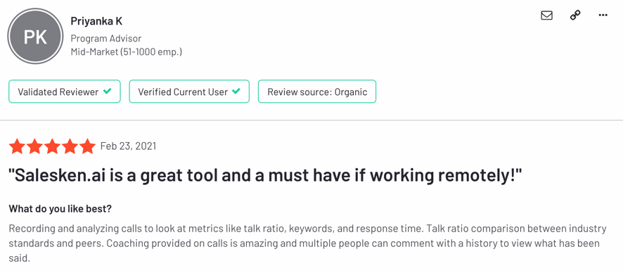Copy review link via chain icon
This screenshot has width=623, height=273.
[575, 15]
